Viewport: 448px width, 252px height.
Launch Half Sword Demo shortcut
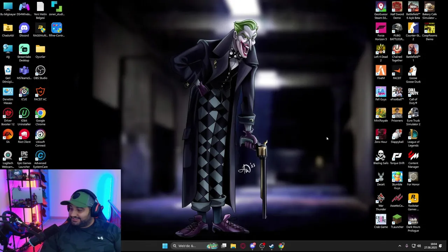pos(397,10)
